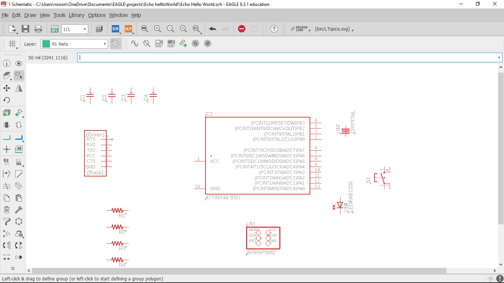Select the Label AB tool

pyautogui.click(x=19, y=149)
